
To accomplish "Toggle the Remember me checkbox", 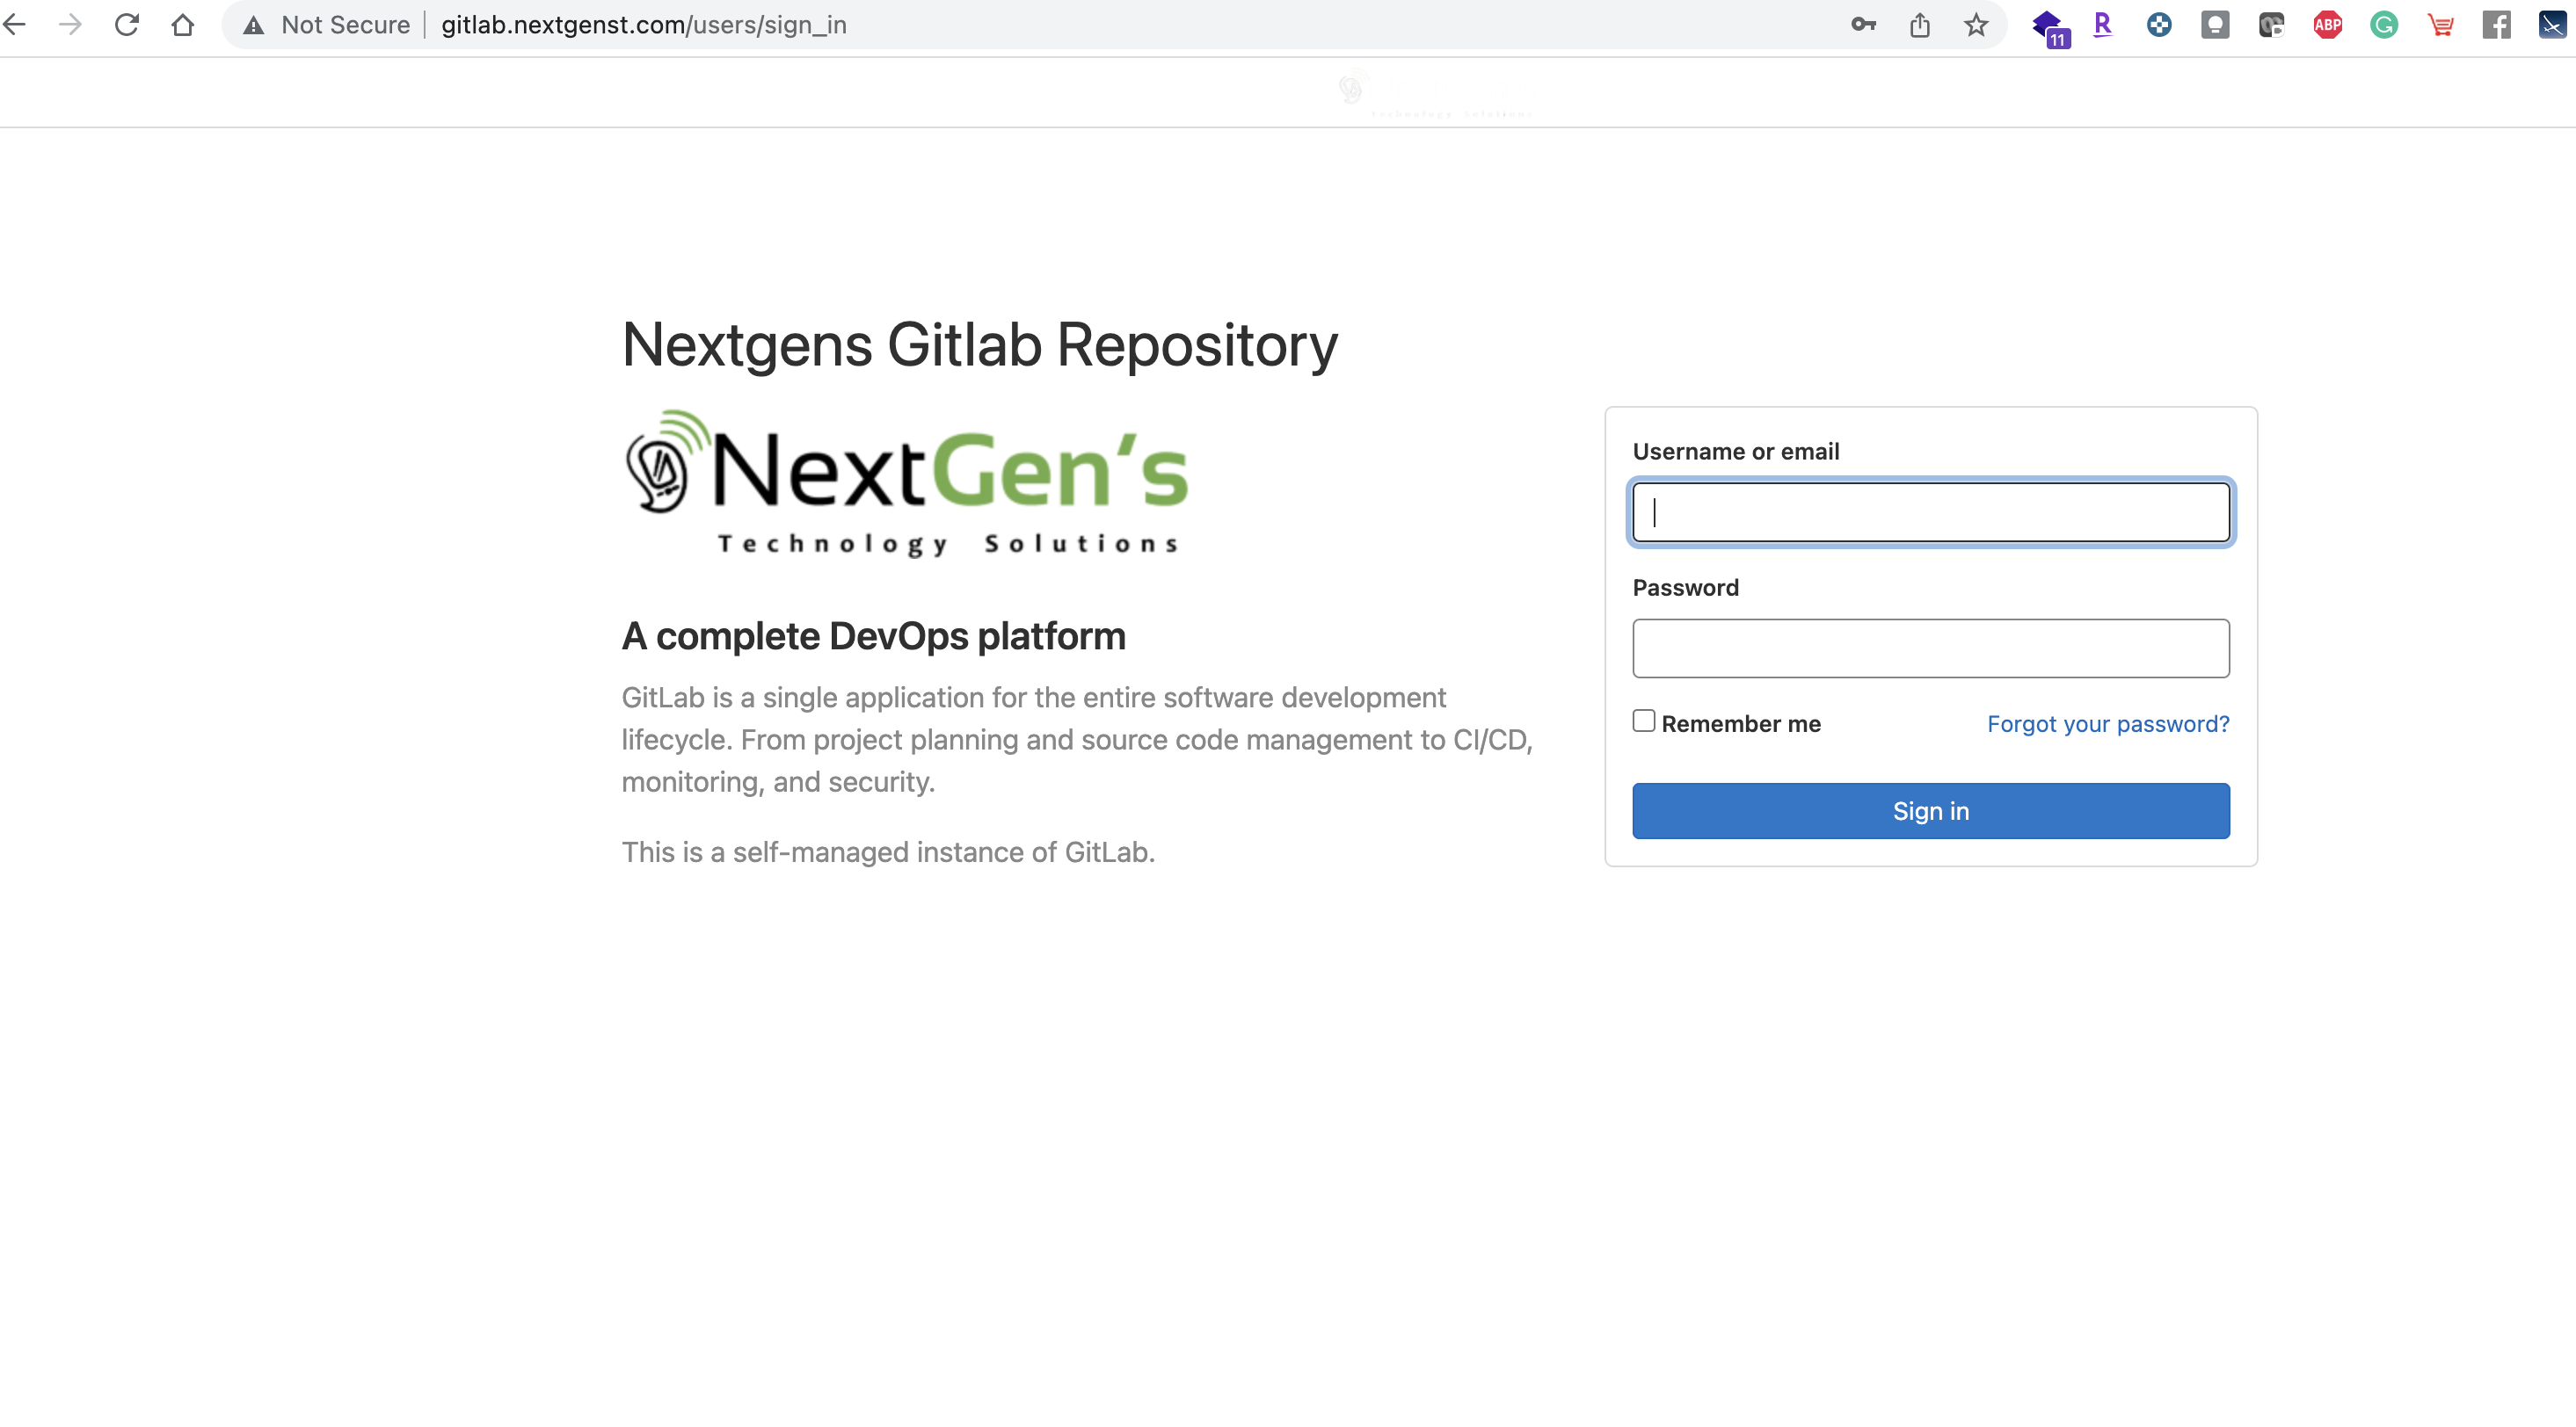I will click(x=1644, y=721).
